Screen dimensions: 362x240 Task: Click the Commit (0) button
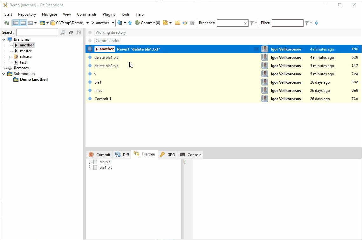click(147, 23)
